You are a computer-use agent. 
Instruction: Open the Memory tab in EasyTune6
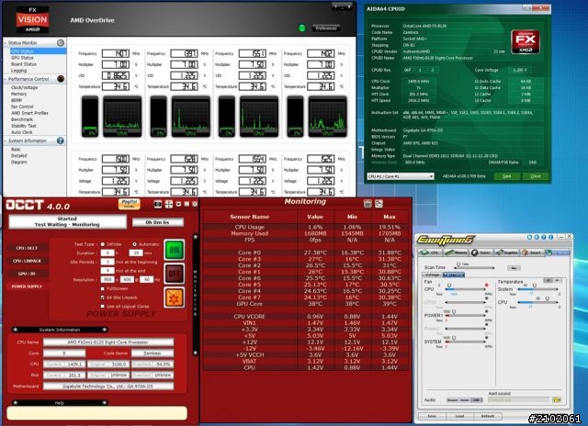pos(456,252)
